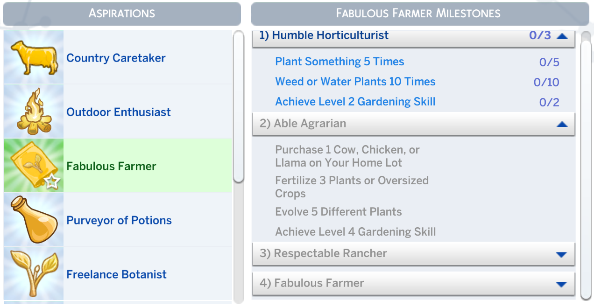Screen dimensions: 594x307
Task: Collapse the Able Agrarian section arrow
Action: click(x=562, y=124)
